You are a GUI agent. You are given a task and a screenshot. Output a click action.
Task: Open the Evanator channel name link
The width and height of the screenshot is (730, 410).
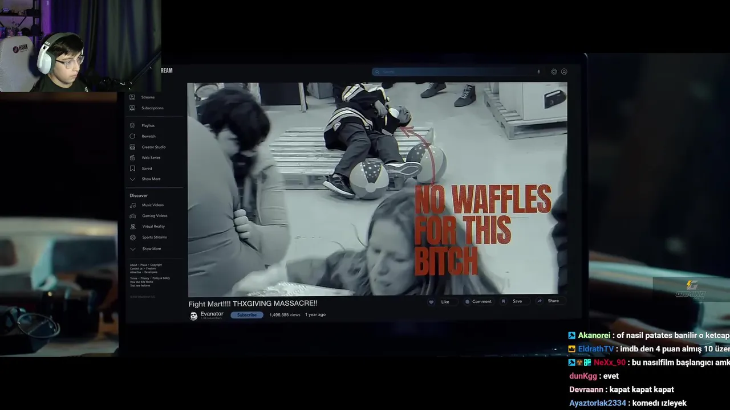(212, 314)
